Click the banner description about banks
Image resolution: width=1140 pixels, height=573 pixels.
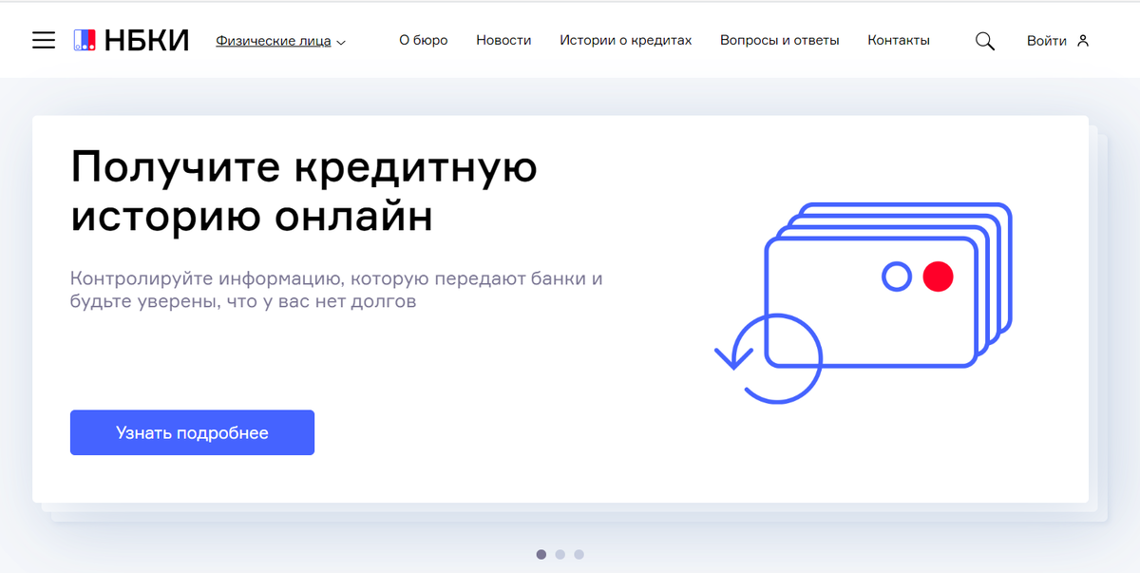[339, 290]
